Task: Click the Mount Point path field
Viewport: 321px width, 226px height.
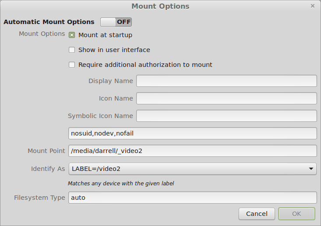Action: (x=192, y=151)
